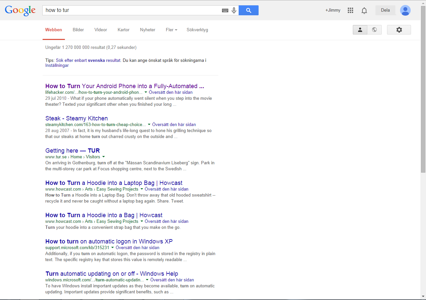Open Steak - Steamy Kitchen result

77,118
